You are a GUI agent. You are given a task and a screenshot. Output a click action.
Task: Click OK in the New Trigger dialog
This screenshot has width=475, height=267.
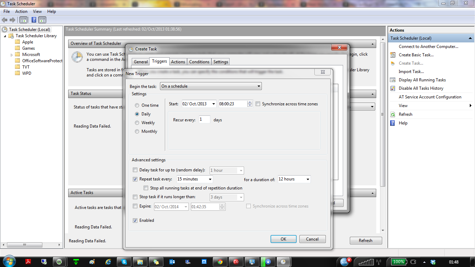point(283,239)
